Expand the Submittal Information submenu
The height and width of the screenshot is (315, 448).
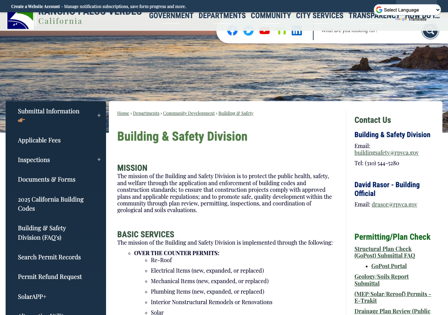point(99,115)
